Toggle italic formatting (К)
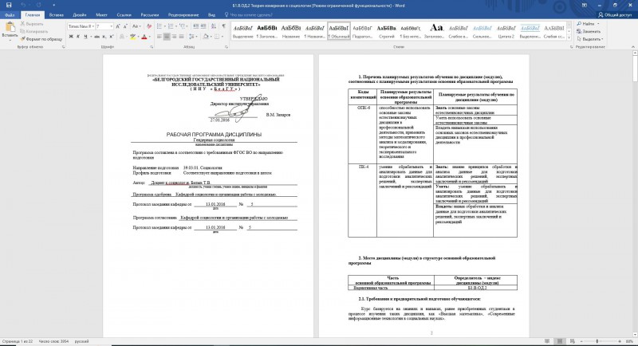The width and height of the screenshot is (638, 346). [78, 37]
